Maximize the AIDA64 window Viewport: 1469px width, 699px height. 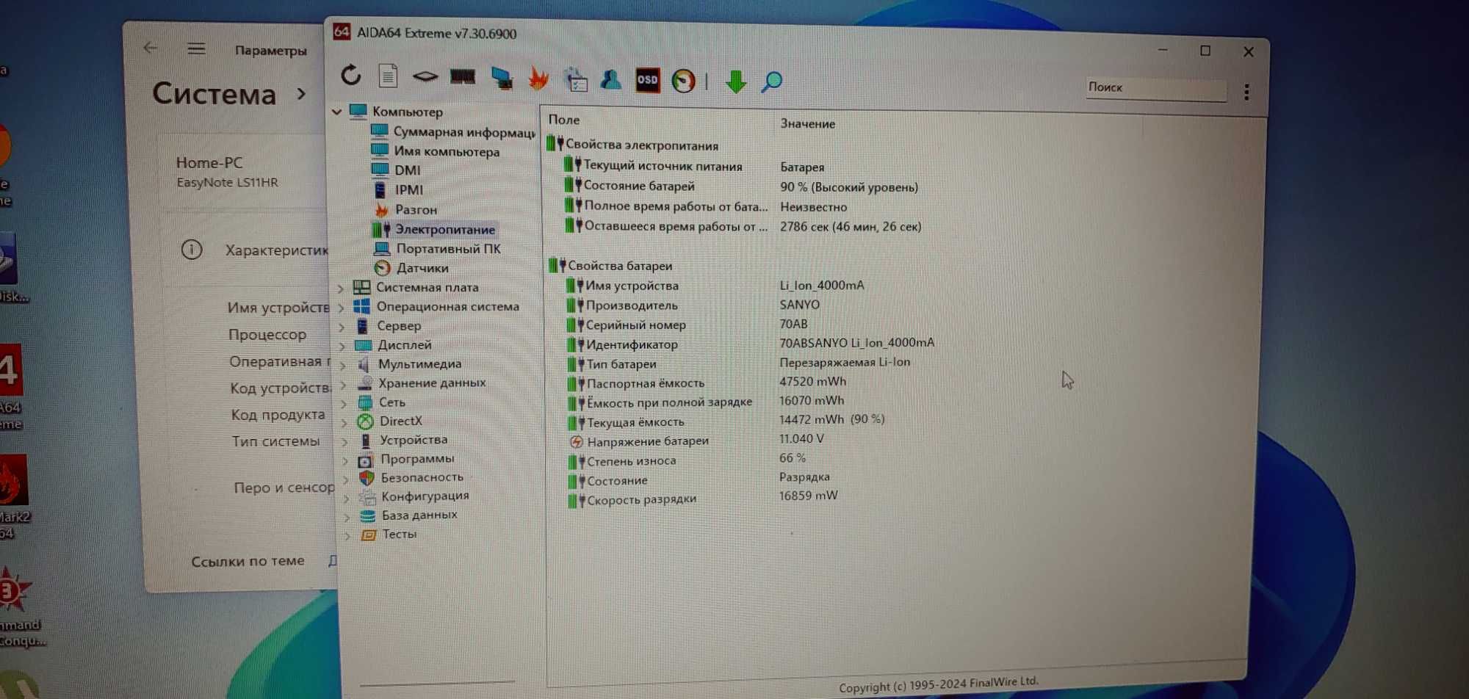tap(1205, 51)
